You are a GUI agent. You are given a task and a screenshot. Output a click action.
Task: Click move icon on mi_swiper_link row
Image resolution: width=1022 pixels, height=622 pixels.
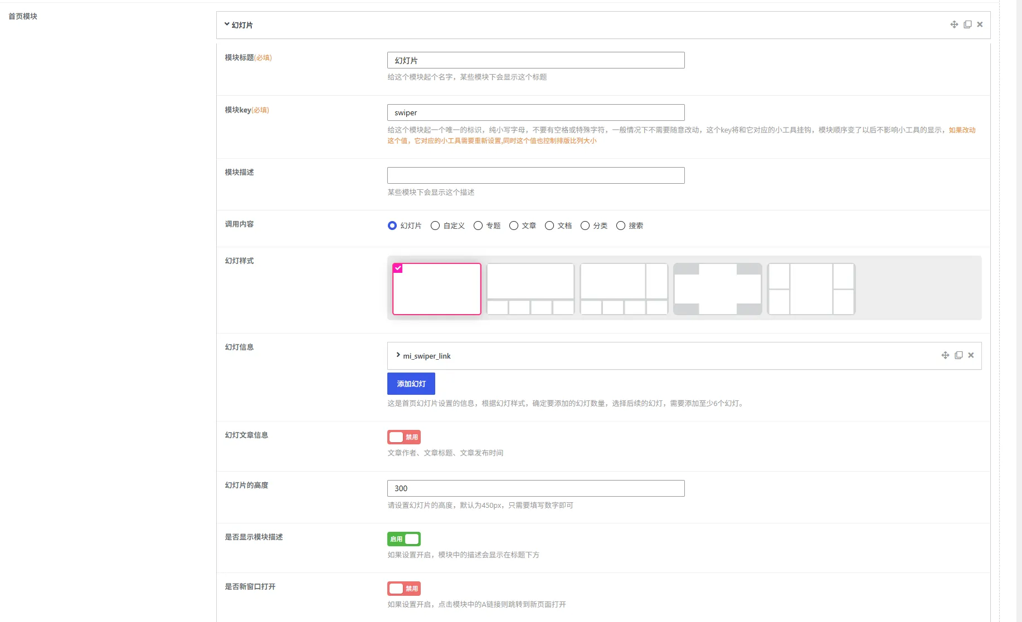[945, 355]
